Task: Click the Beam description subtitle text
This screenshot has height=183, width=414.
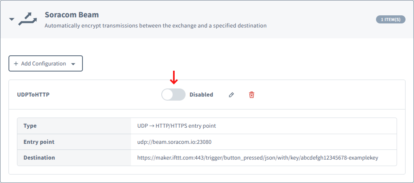Action: pos(155,26)
